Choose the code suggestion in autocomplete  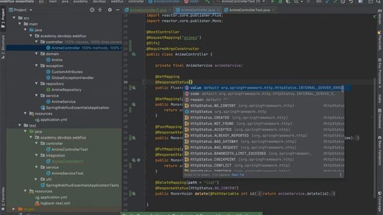[264, 94]
